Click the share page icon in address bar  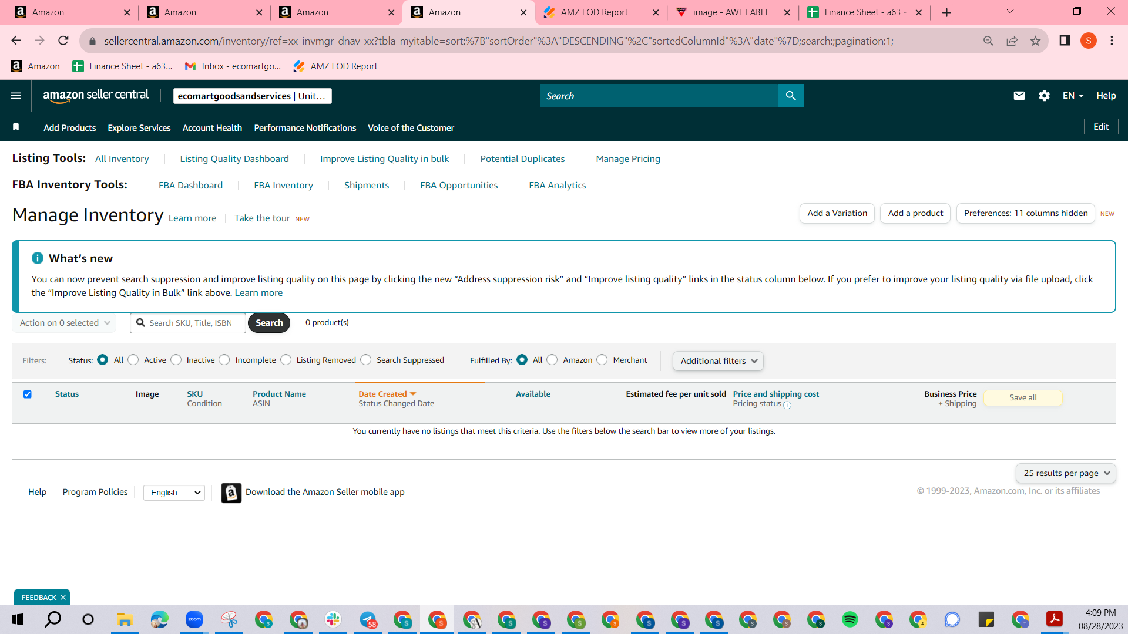(1012, 41)
